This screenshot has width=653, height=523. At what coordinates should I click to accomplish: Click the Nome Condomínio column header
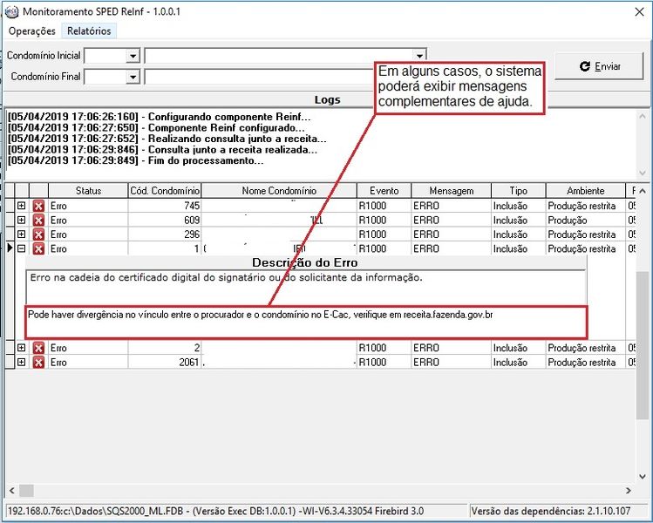(x=279, y=191)
